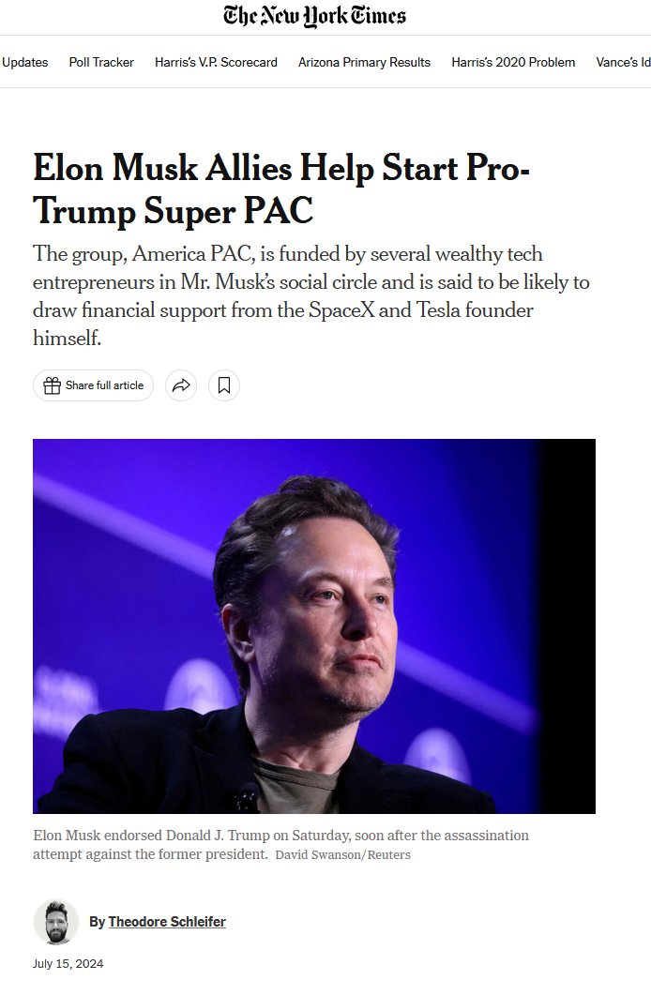
Task: Click the article headline text
Action: pyautogui.click(x=281, y=189)
